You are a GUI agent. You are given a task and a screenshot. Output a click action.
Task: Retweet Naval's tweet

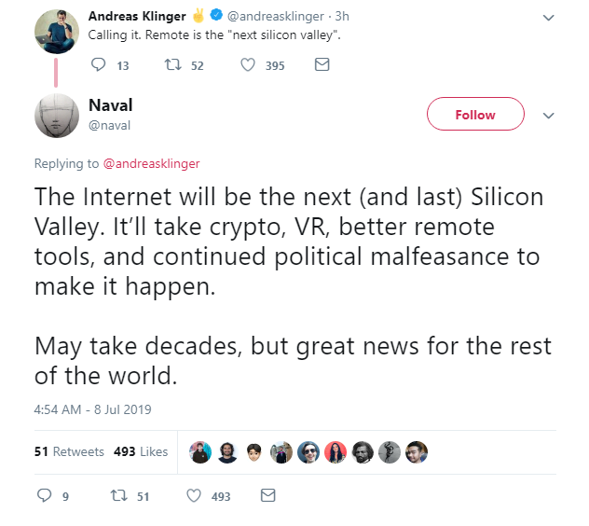coord(118,496)
